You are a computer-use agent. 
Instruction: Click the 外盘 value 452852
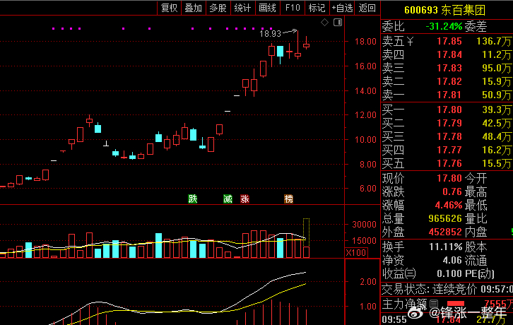445,232
